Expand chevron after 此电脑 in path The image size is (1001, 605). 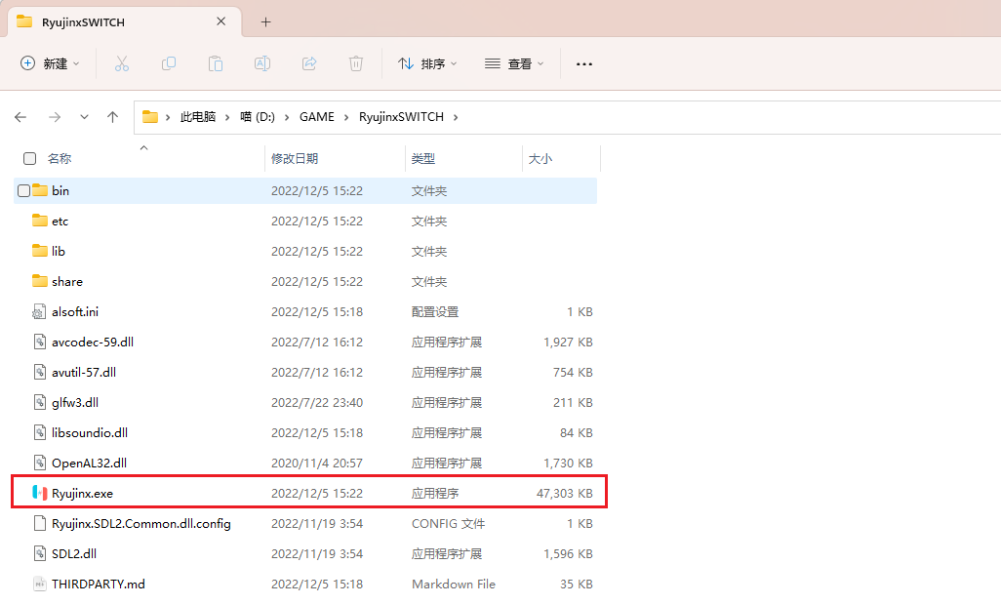pos(227,117)
